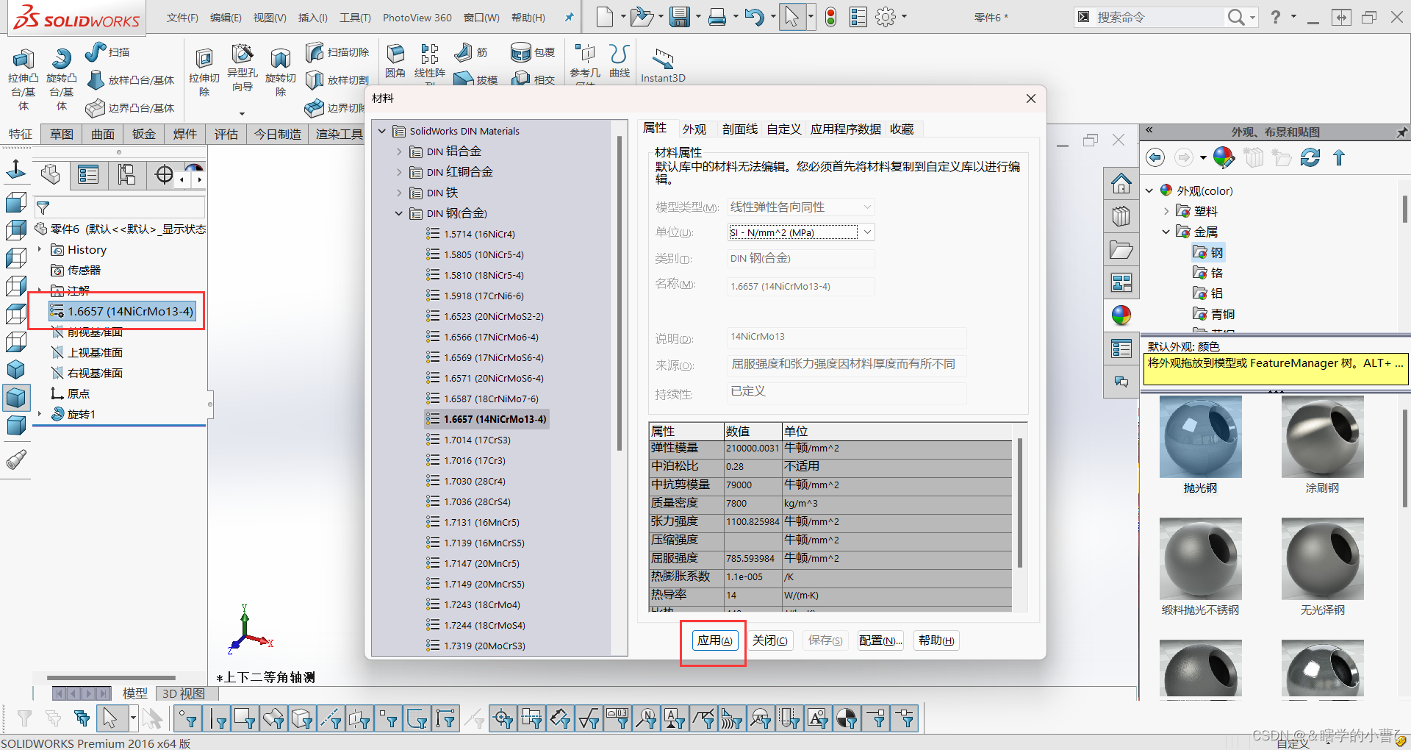Image resolution: width=1411 pixels, height=750 pixels.
Task: Open the DimXpertManager tab icon
Action: point(165,175)
